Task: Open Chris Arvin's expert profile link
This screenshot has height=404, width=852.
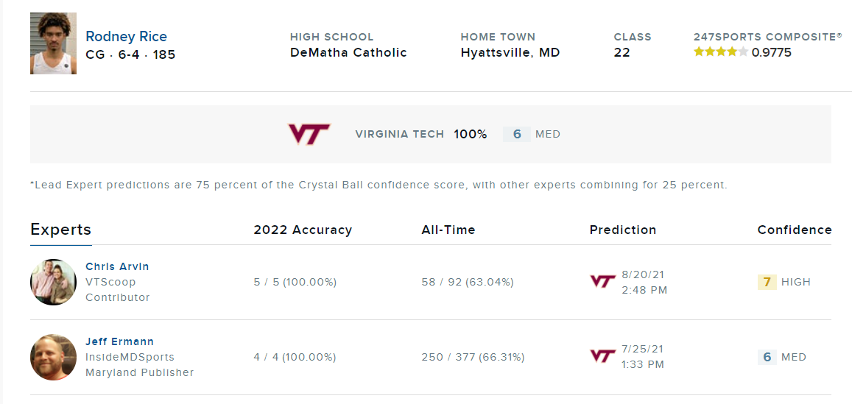Action: click(117, 266)
